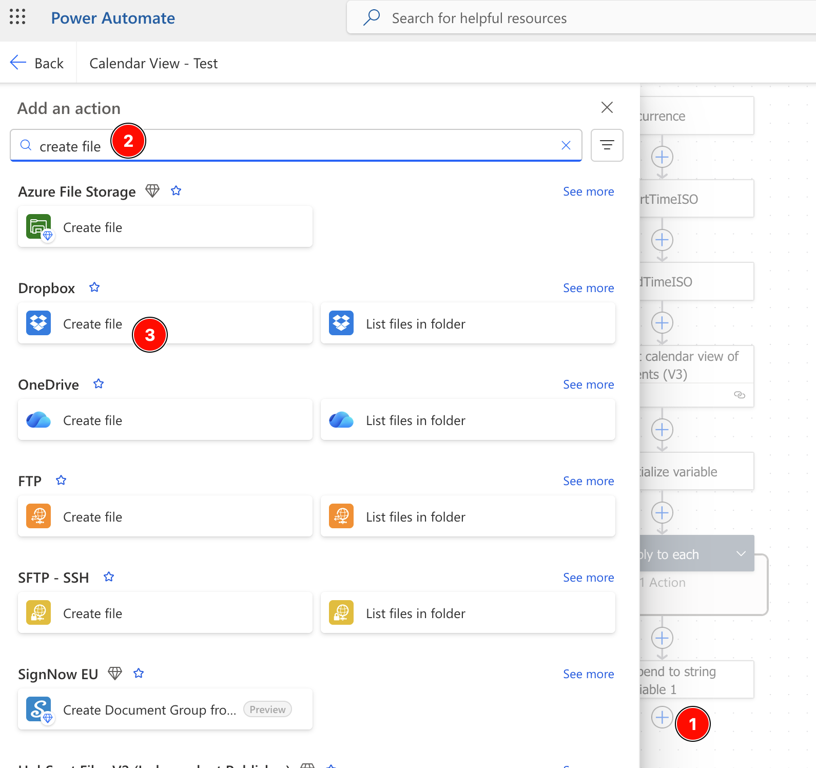Choose the FTP Create file action
The width and height of the screenshot is (816, 768).
[x=165, y=516]
